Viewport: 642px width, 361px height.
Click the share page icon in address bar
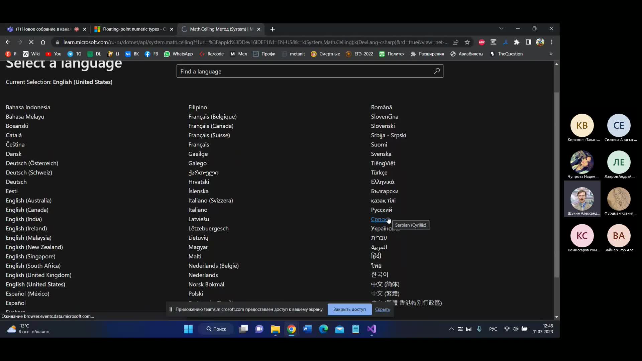455,42
